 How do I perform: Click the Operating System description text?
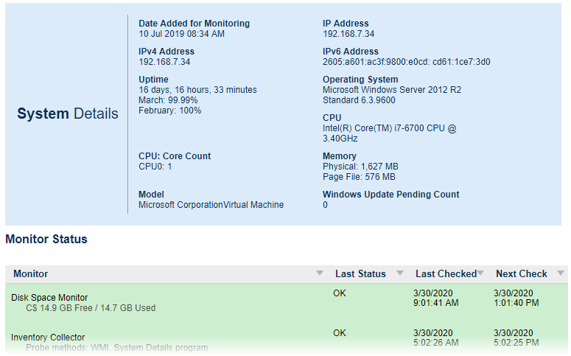[391, 95]
